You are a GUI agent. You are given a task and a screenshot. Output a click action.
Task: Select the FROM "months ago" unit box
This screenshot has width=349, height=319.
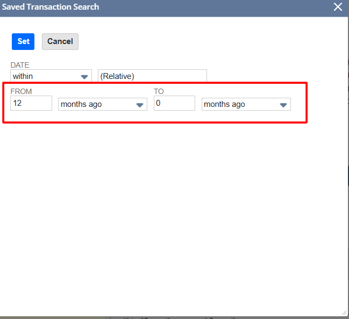click(x=97, y=104)
